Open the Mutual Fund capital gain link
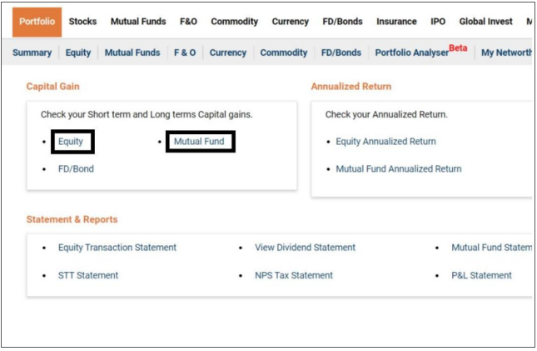The image size is (537, 351). [199, 142]
